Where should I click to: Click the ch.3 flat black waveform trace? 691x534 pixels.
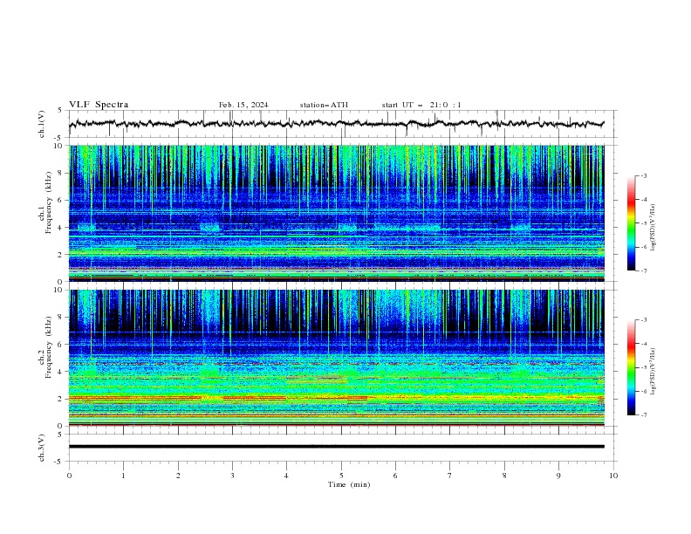[336, 447]
